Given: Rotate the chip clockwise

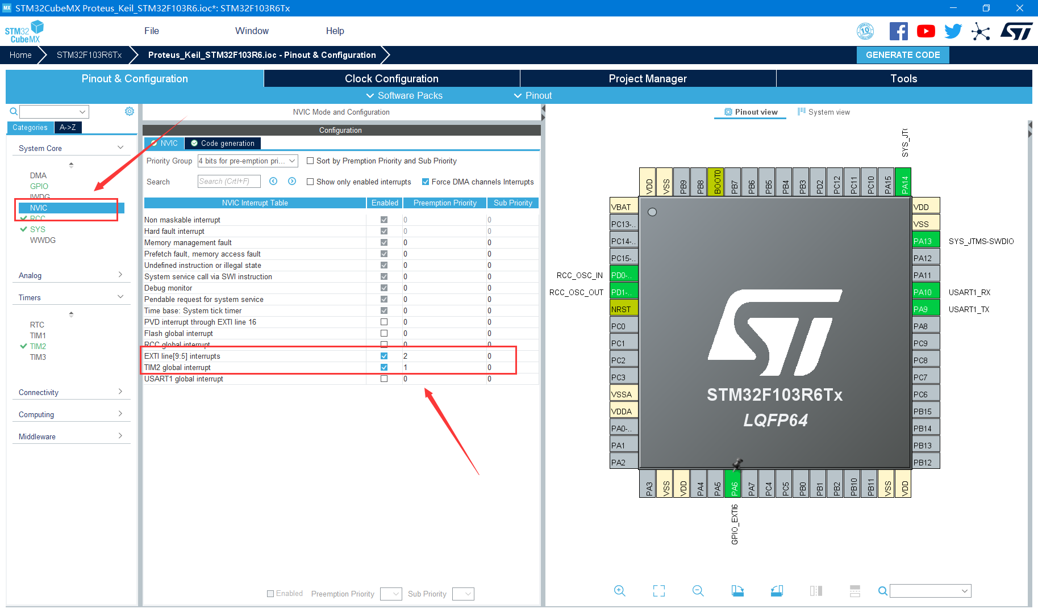Looking at the screenshot, I should [737, 591].
